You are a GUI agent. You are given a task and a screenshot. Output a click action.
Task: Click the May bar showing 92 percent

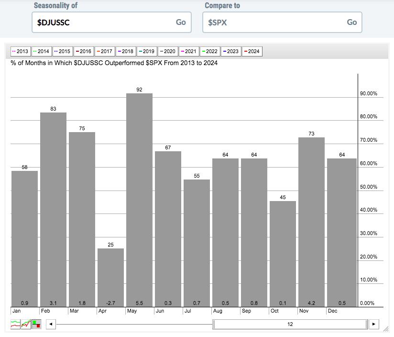tap(139, 201)
